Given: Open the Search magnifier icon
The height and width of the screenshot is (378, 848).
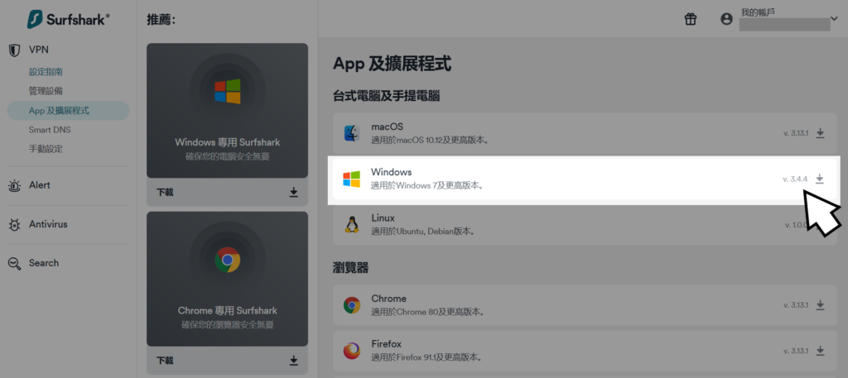Looking at the screenshot, I should [x=15, y=264].
